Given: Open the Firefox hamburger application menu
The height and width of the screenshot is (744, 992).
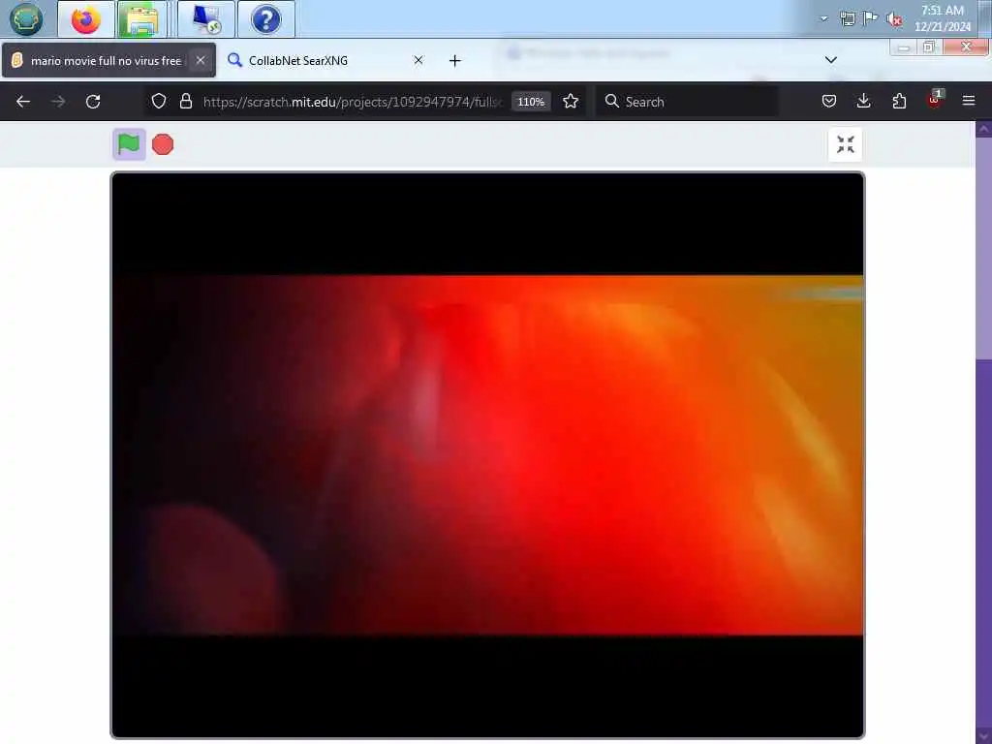Looking at the screenshot, I should [x=969, y=101].
